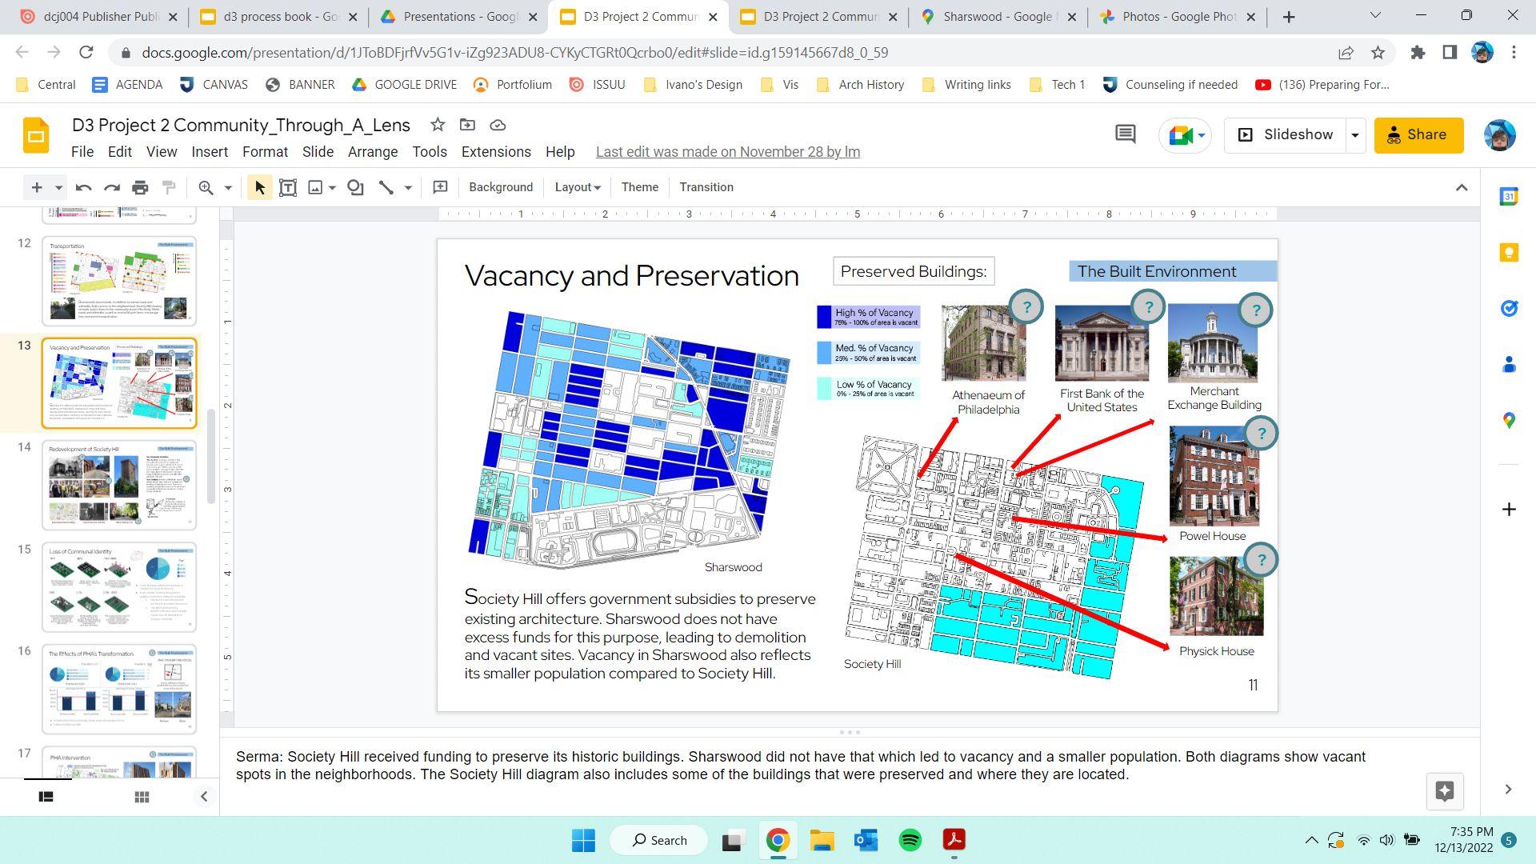Click the add comment toolbar icon
The height and width of the screenshot is (864, 1536).
(440, 187)
